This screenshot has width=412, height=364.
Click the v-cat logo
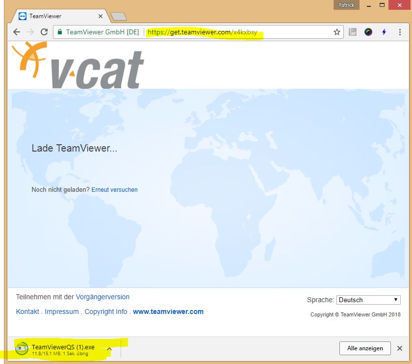(x=78, y=65)
